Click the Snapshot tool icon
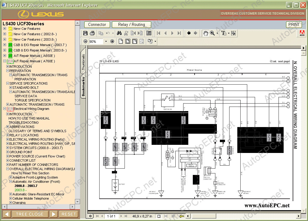308x221 pixels. (x=233, y=33)
